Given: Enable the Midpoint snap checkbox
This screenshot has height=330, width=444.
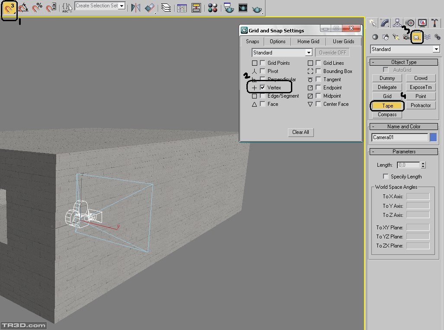Looking at the screenshot, I should point(318,96).
